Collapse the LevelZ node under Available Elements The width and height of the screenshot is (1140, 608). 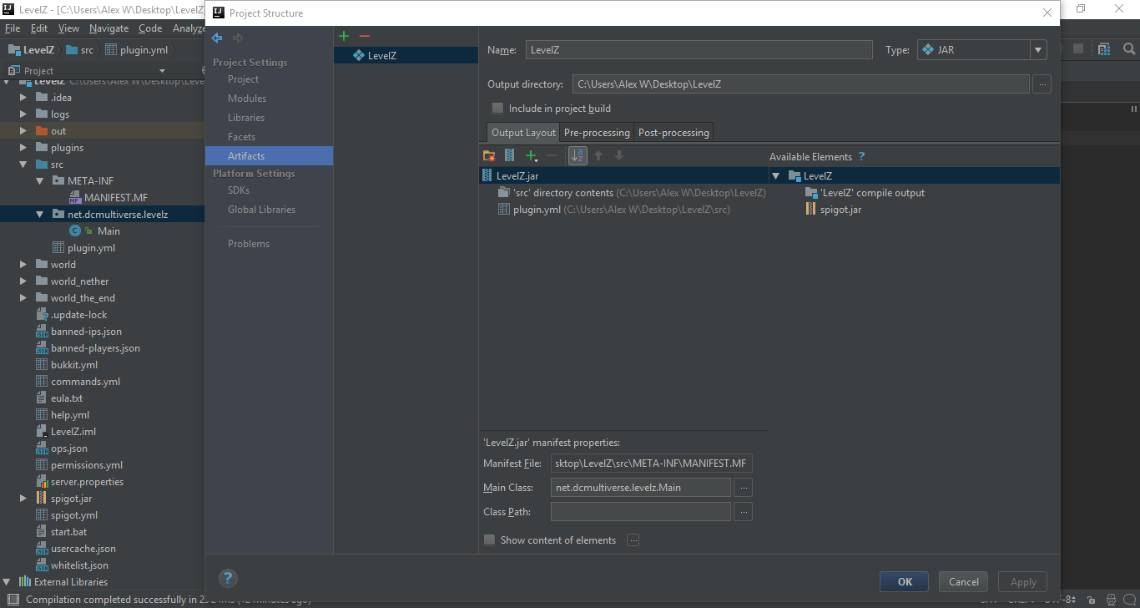[x=775, y=175]
